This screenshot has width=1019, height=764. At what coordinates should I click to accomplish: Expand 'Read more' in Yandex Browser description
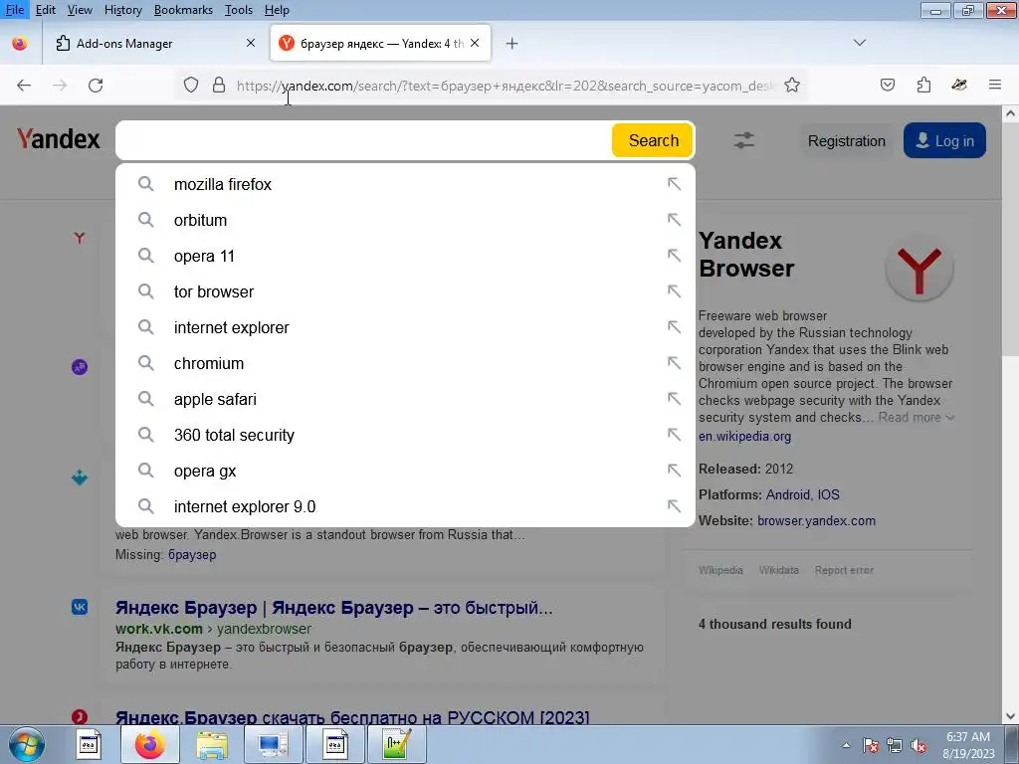click(916, 417)
